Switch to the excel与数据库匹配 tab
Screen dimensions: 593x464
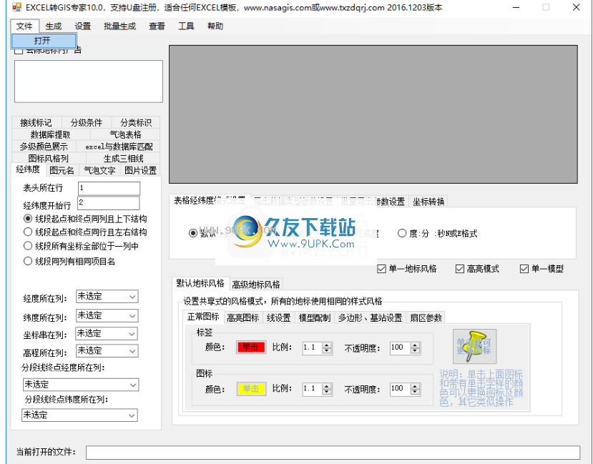pos(119,147)
